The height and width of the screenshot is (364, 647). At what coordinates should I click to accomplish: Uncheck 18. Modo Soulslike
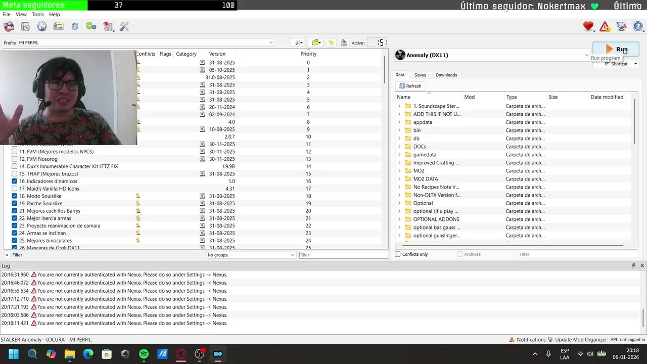coord(15,196)
